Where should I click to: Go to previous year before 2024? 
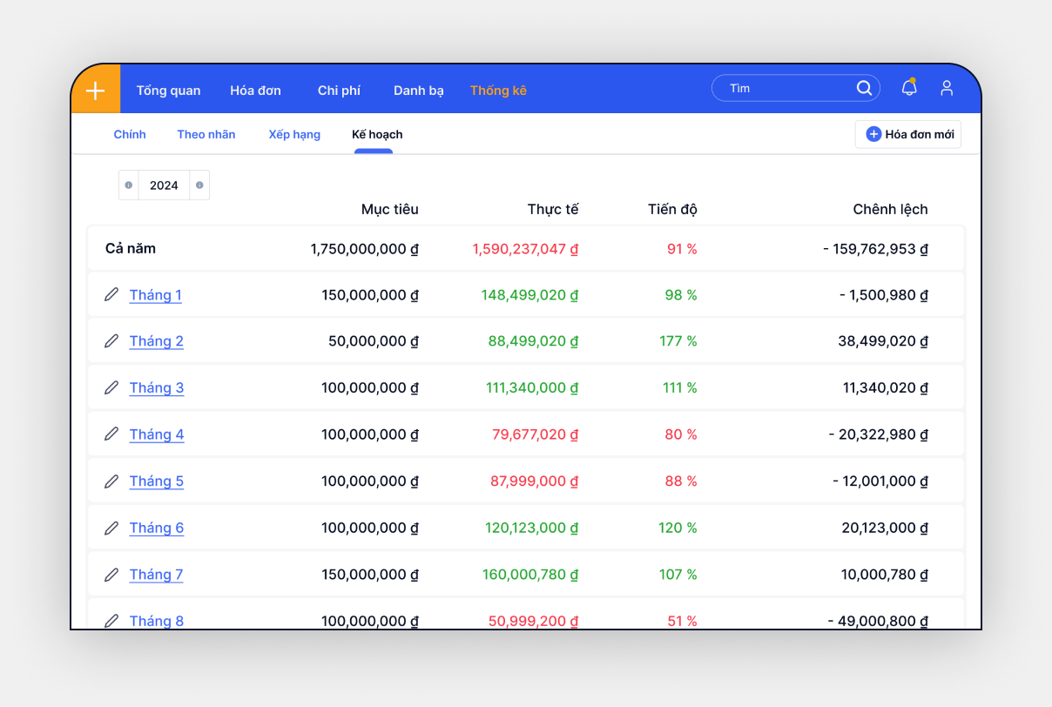coord(129,185)
